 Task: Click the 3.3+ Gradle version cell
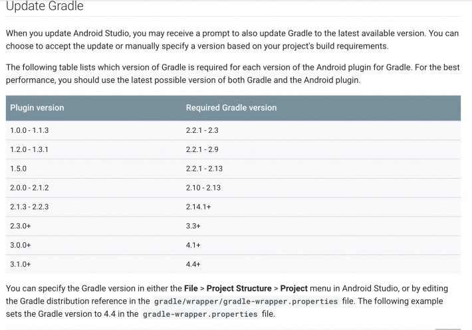pos(193,226)
